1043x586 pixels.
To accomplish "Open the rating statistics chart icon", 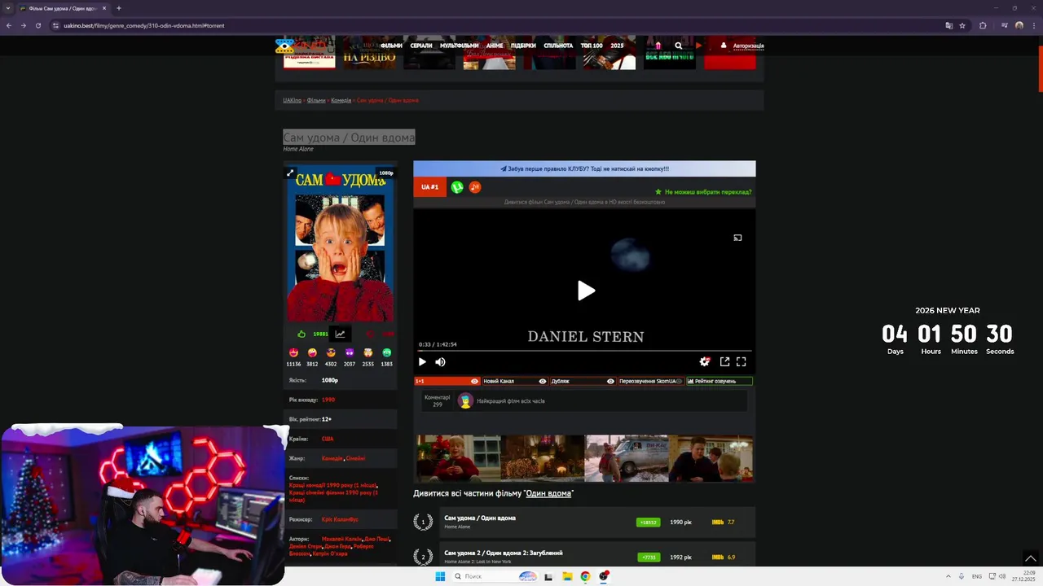I will [x=340, y=334].
